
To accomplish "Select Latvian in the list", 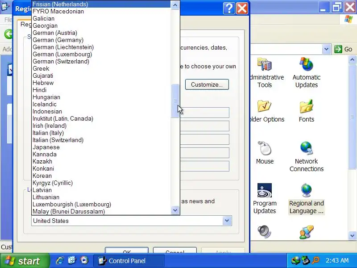I will click(x=101, y=190).
